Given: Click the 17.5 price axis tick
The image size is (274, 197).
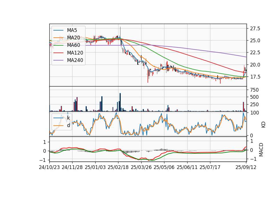Looking at the screenshot, I should (x=255, y=77).
